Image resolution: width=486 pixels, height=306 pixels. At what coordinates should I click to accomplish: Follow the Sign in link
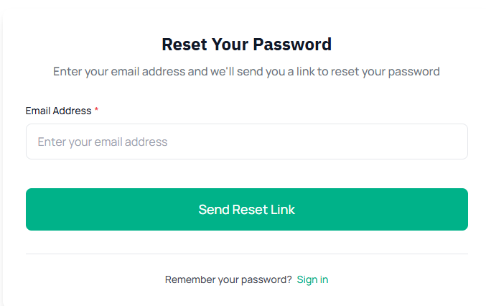point(312,279)
